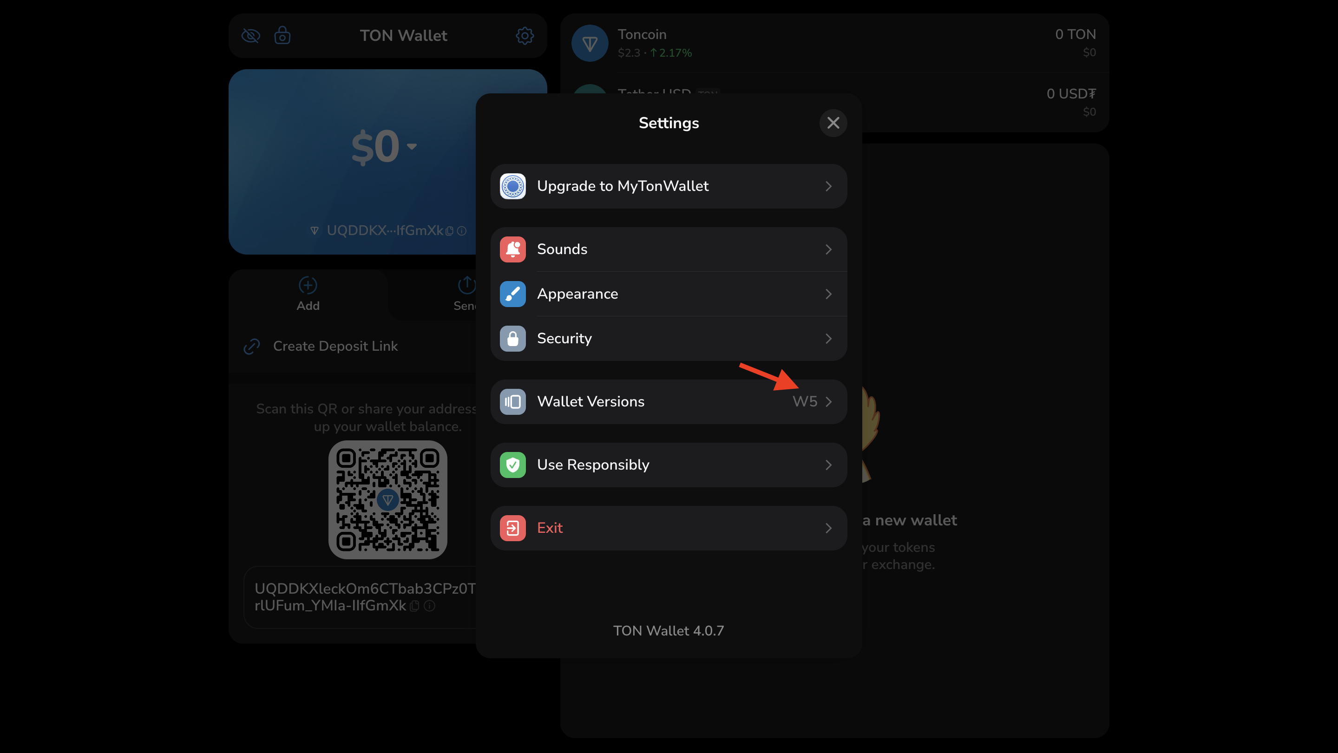The image size is (1338, 753).
Task: Click the lock wallet icon in header
Action: point(282,35)
